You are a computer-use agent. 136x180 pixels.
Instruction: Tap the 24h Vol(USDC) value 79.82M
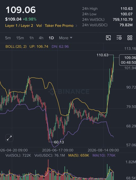coord(126,25)
